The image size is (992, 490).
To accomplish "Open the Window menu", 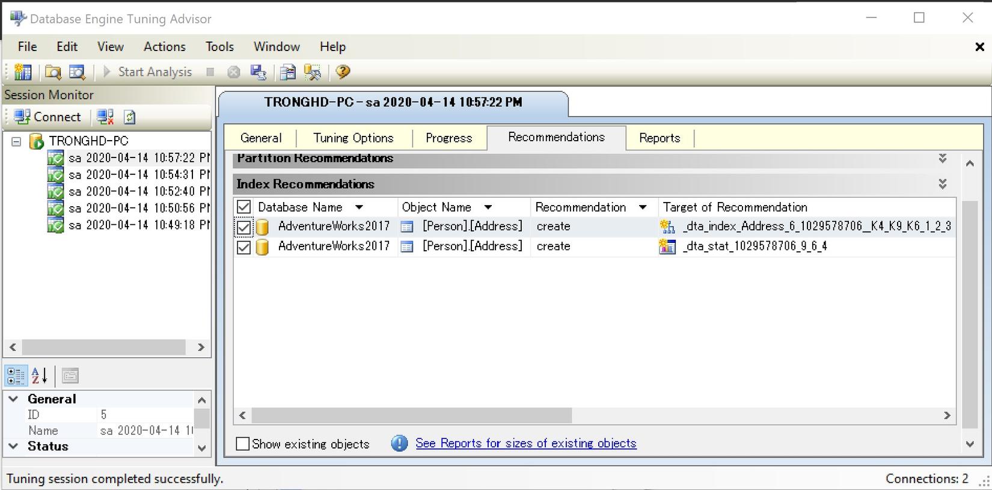I will 277,47.
